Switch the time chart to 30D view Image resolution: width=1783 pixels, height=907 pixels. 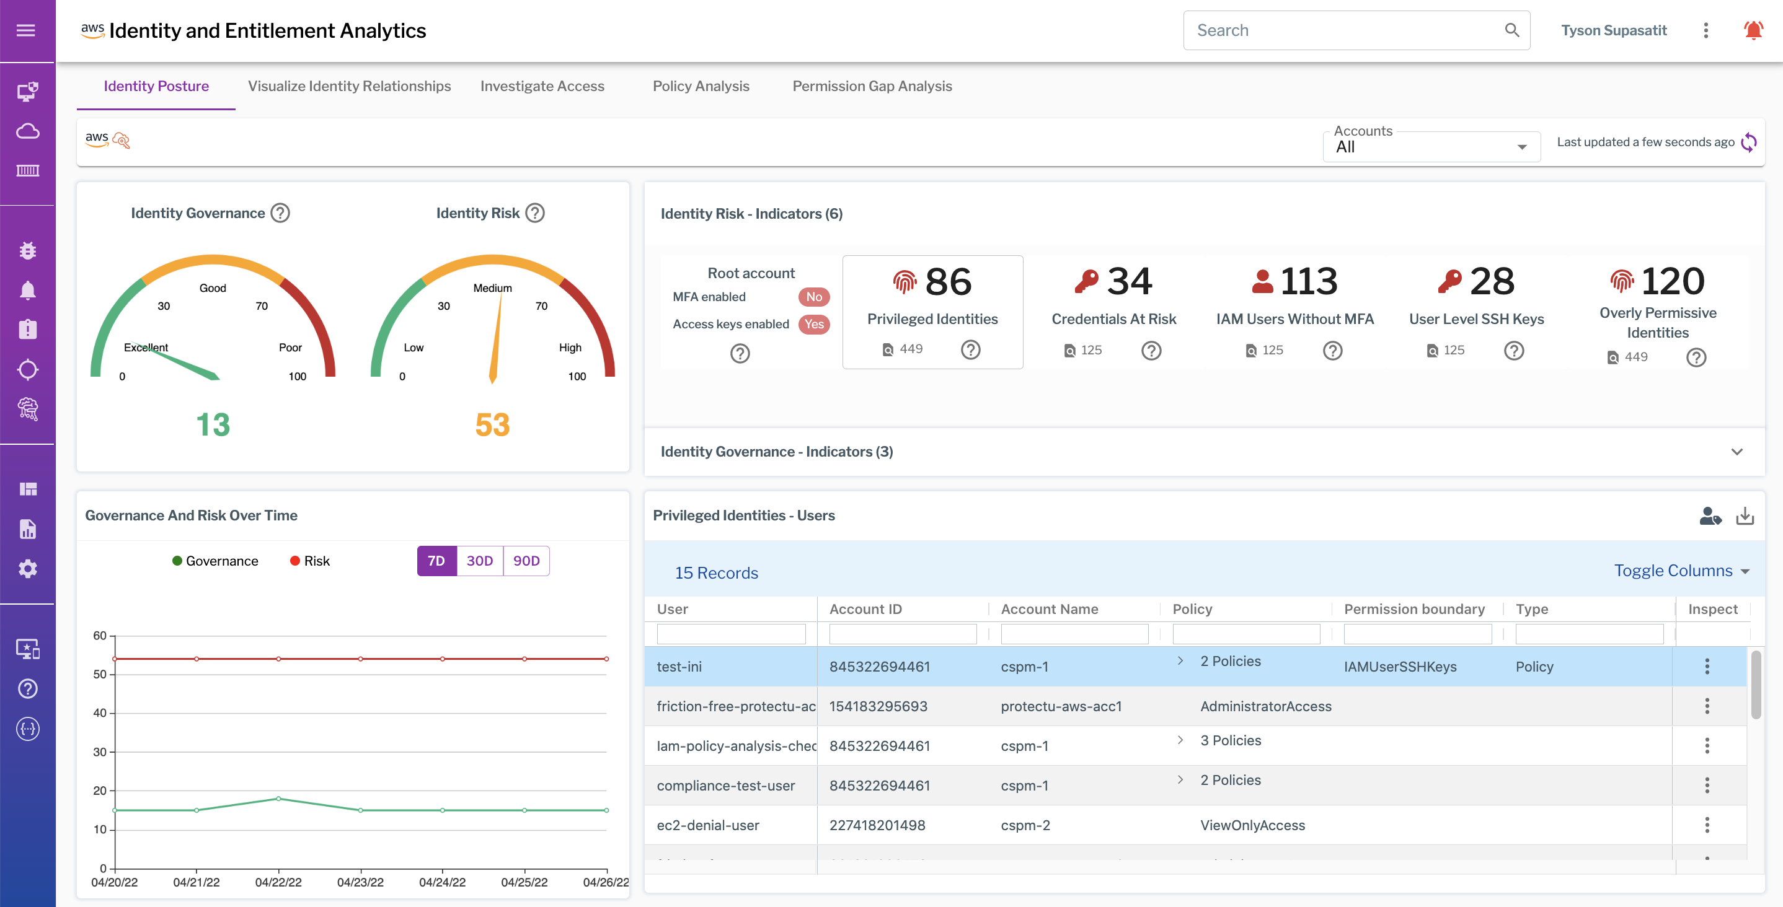(x=480, y=561)
